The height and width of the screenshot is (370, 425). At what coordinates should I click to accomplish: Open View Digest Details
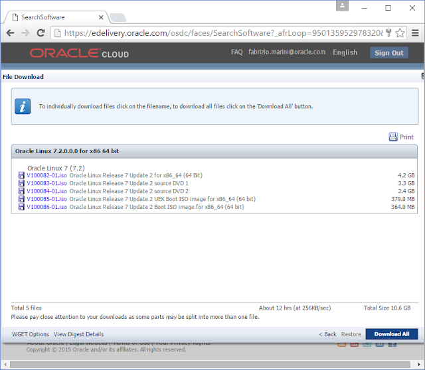tap(78, 334)
